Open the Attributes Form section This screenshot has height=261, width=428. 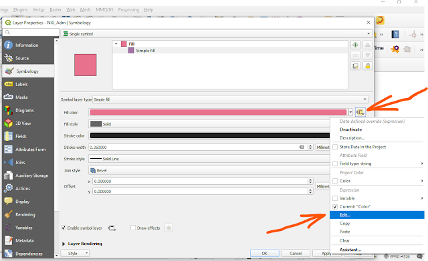point(28,150)
